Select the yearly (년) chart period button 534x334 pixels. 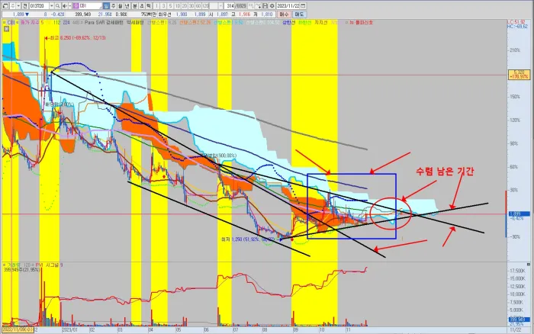pos(127,6)
